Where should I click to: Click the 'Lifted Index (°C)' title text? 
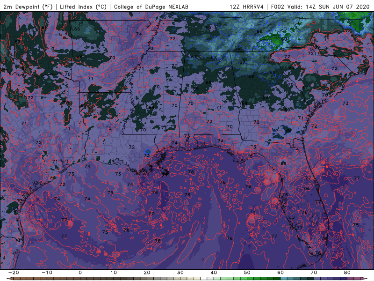click(x=83, y=7)
